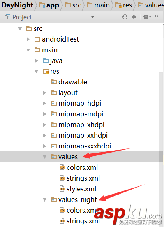Screen dimensions: 164x227
Task: Collapse the values folder
Action: click(45, 157)
